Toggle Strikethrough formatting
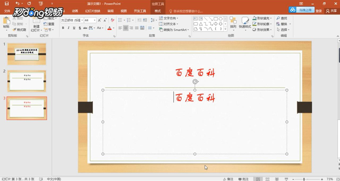Viewport: 340px width, 181px height. pos(85,28)
